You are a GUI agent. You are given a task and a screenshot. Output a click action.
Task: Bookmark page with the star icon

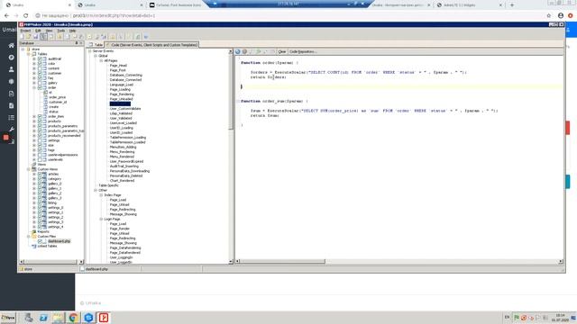coord(549,16)
